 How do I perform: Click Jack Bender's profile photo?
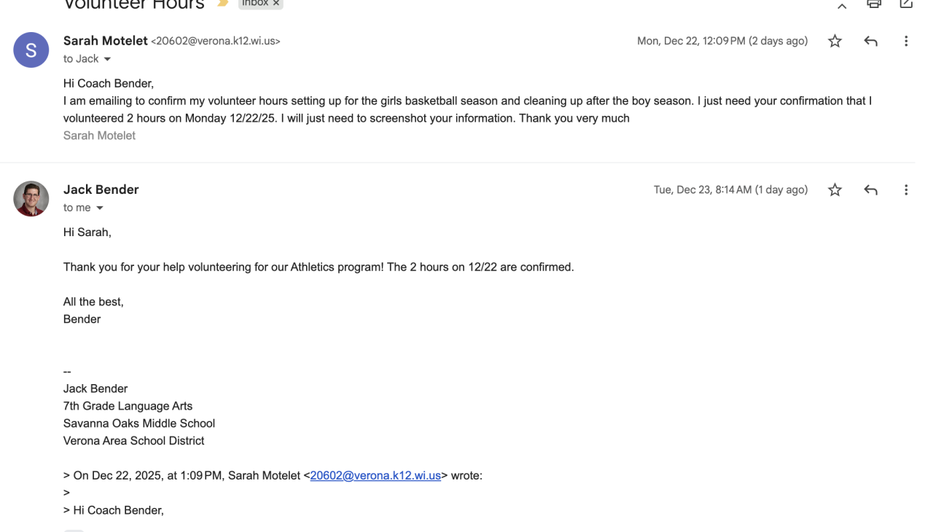pos(31,199)
